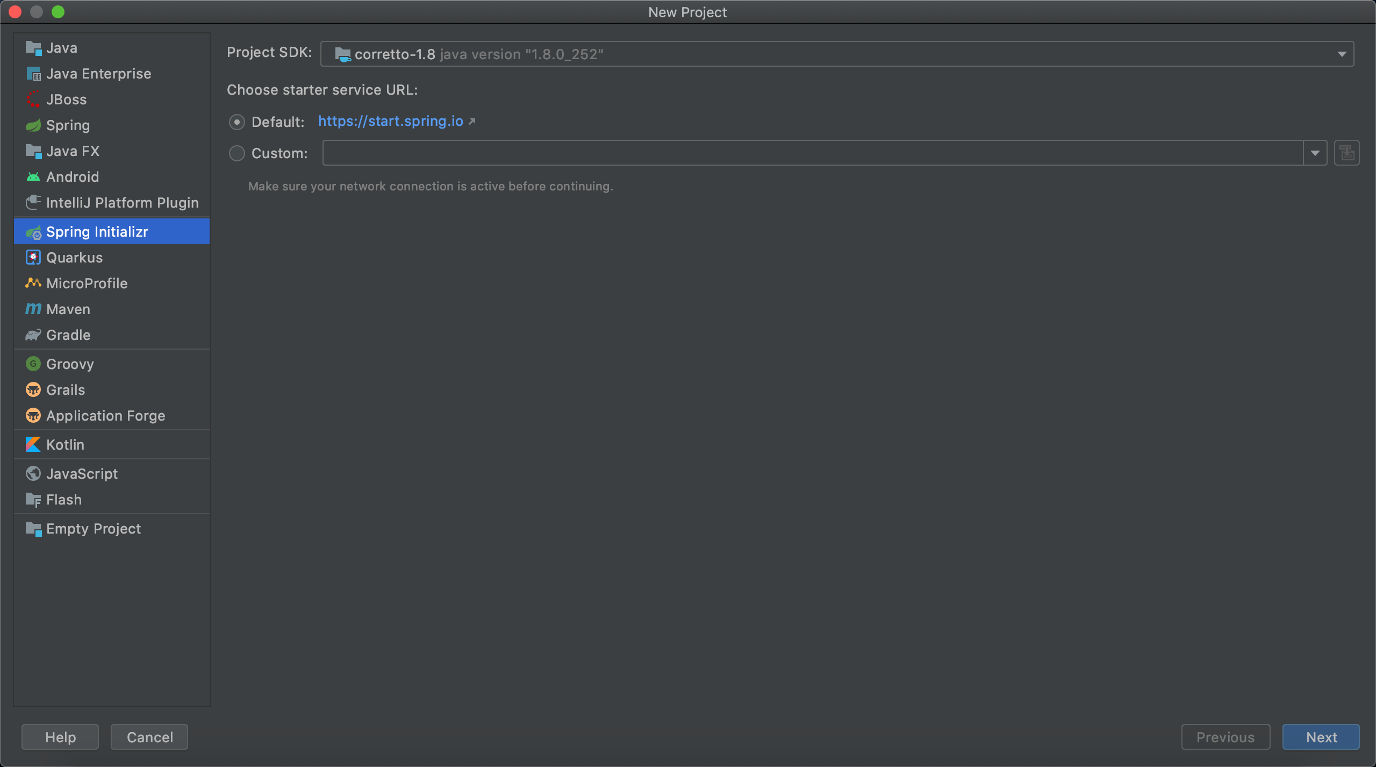Screen dimensions: 1376x767
Task: Open the Help button
Action: pos(60,737)
